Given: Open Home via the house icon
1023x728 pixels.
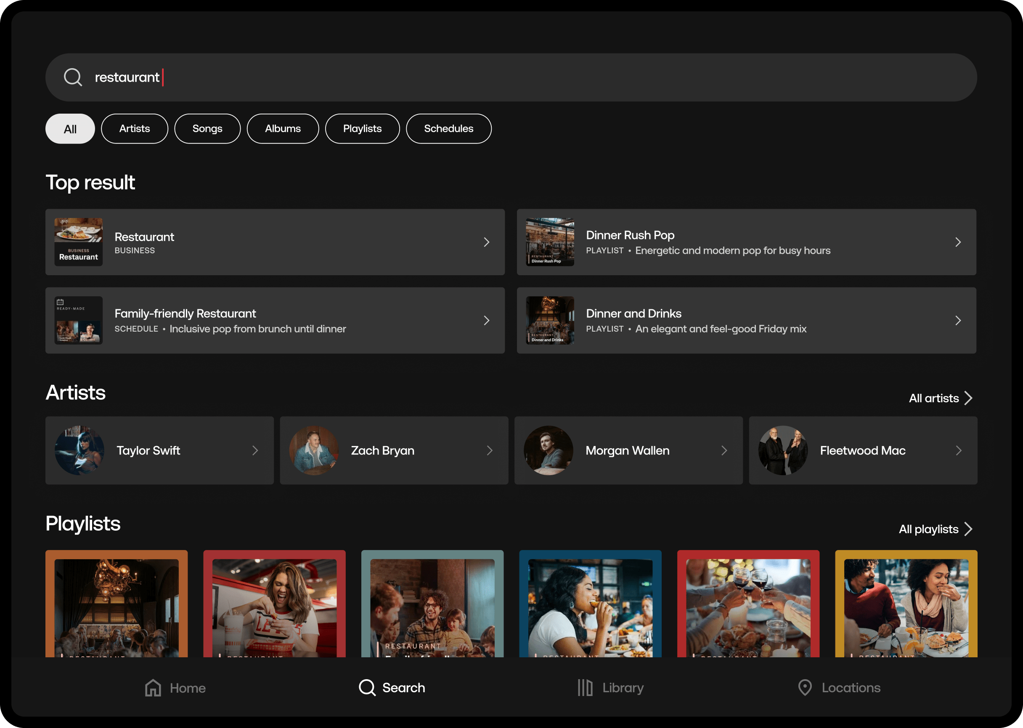Looking at the screenshot, I should click(153, 688).
